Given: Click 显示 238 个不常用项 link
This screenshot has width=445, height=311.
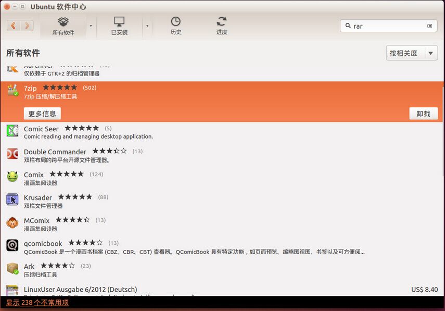Looking at the screenshot, I should (37, 303).
